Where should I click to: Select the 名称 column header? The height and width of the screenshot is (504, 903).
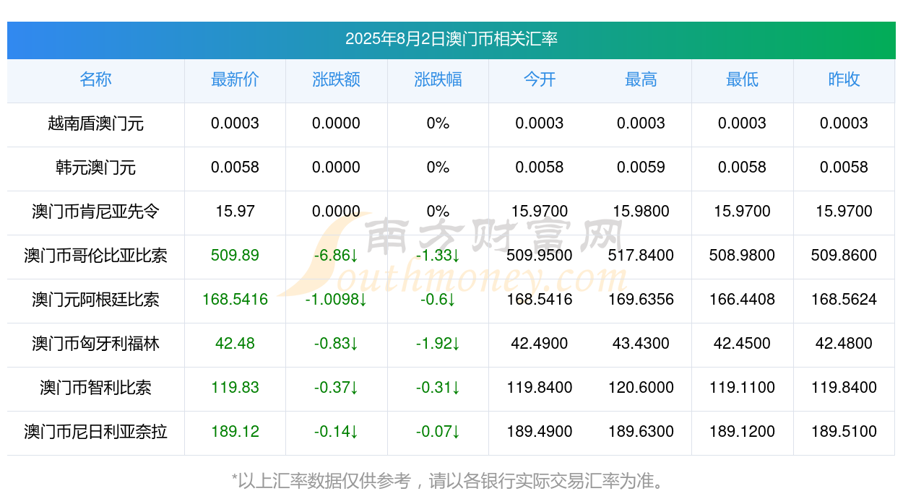tap(95, 79)
